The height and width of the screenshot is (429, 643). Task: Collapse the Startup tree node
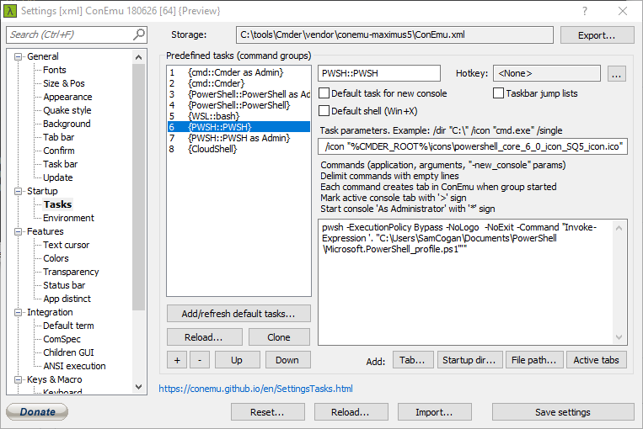[x=18, y=191]
